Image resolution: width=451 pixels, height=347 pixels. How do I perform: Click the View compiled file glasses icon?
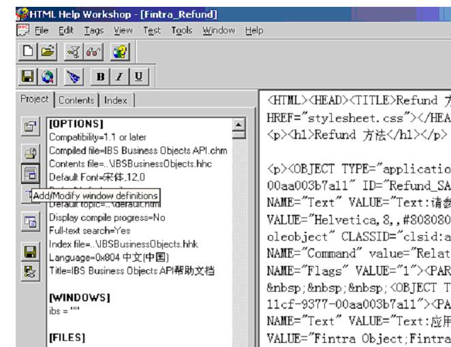(93, 52)
